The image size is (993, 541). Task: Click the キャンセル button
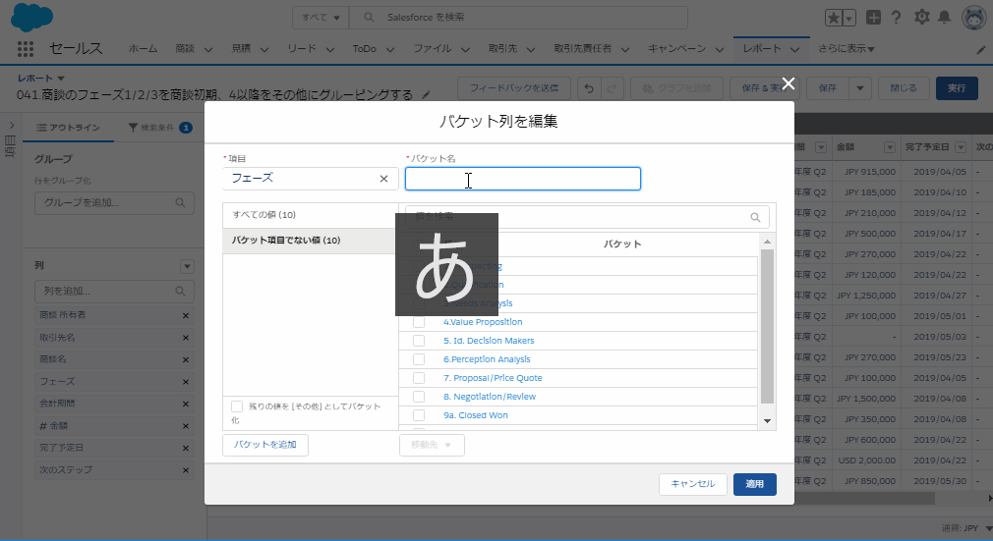click(693, 484)
